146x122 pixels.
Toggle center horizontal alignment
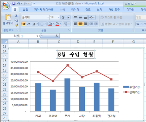point(80,24)
